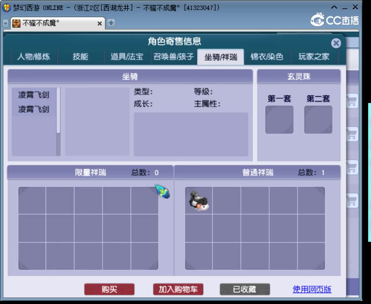Select the 坐骑/祥瑞 tab
This screenshot has width=371, height=304.
[x=221, y=57]
